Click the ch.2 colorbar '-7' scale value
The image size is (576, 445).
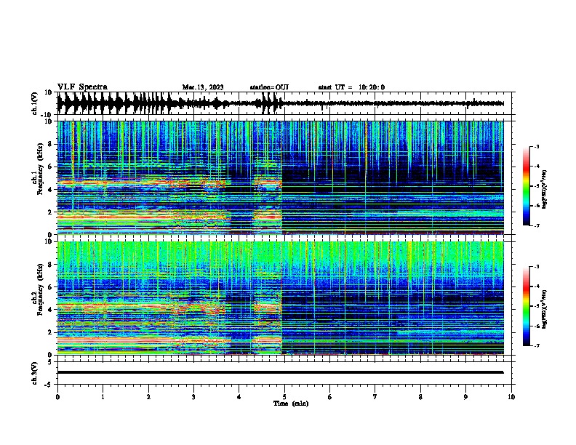point(537,345)
